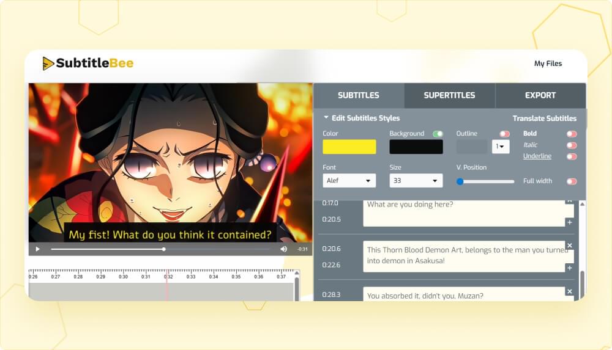Click Translate Subtitles
The height and width of the screenshot is (350, 612).
(x=545, y=118)
